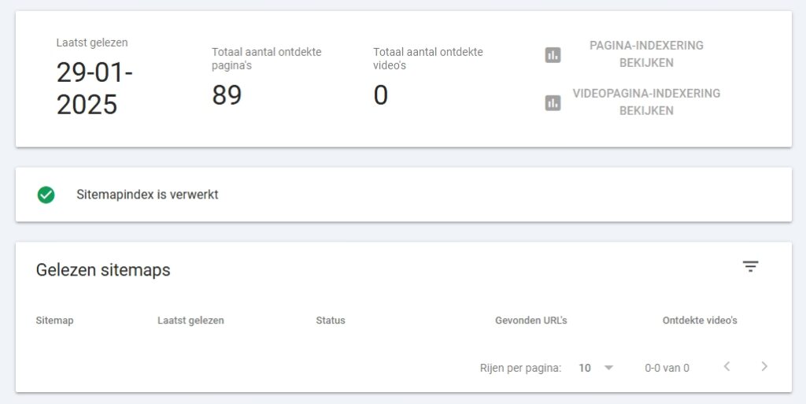Open the filter icon in Gelezen sitemaps
This screenshot has height=404, width=806.
point(750,266)
